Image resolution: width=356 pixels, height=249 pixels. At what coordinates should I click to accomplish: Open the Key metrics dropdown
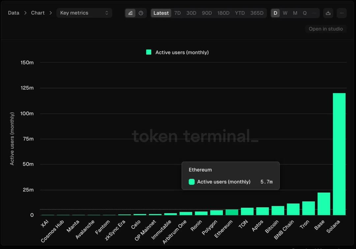click(x=84, y=13)
